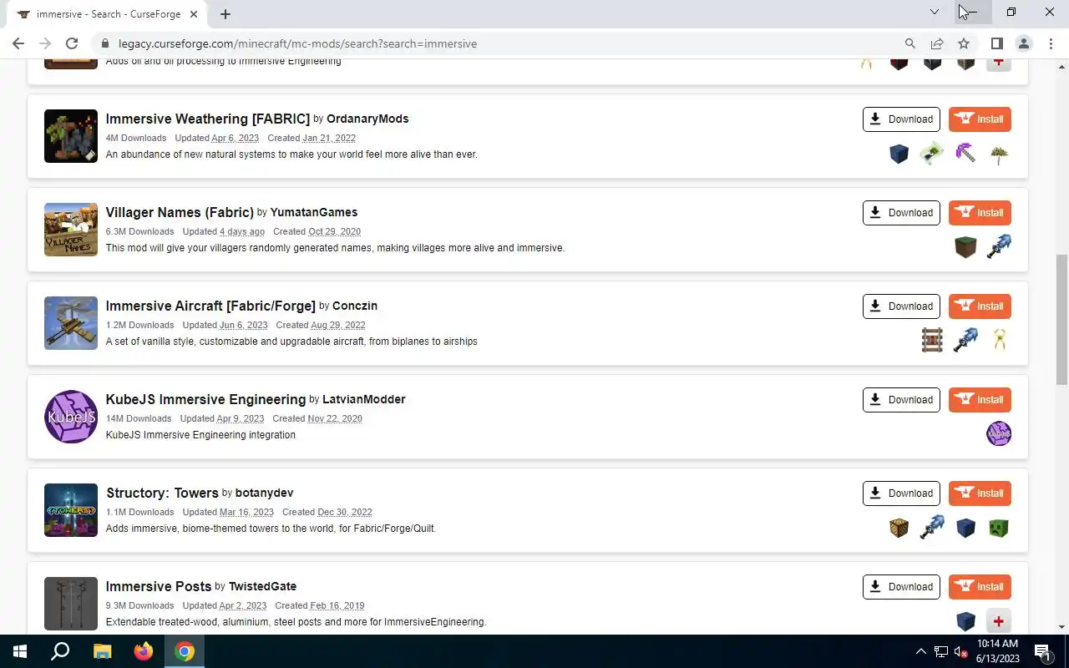
Task: Open blue cube category icon for Immersive Posts
Action: click(965, 621)
